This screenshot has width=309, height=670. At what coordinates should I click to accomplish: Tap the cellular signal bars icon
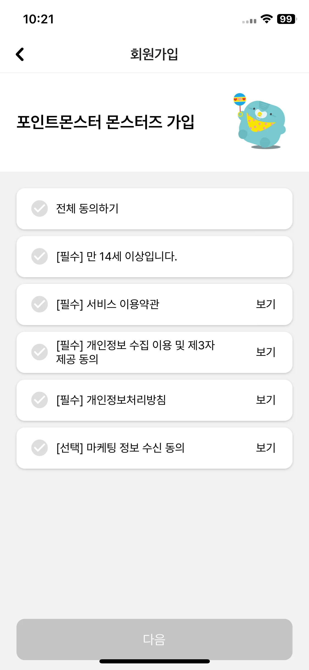(x=249, y=21)
